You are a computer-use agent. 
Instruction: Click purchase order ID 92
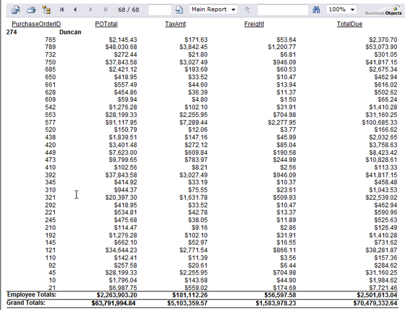coord(52,265)
